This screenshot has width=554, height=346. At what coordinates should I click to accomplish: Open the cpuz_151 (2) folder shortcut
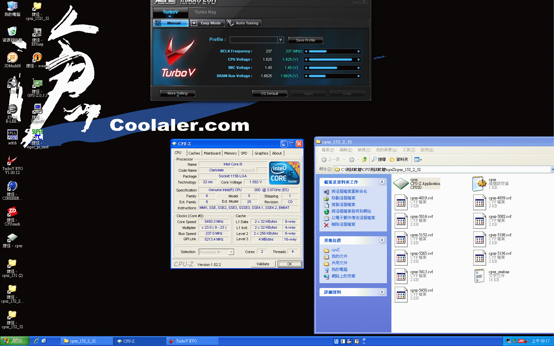(13, 268)
